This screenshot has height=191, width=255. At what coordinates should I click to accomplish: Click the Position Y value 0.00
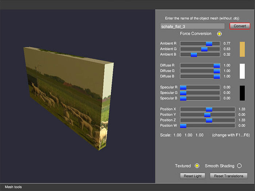point(242,114)
